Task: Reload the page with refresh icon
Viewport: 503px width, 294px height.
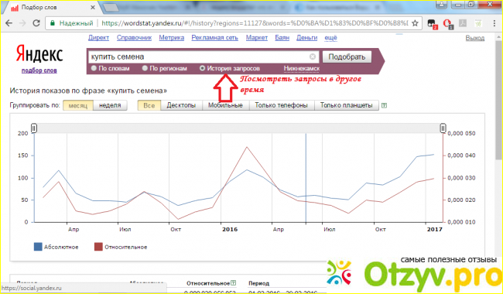Action: (x=36, y=23)
